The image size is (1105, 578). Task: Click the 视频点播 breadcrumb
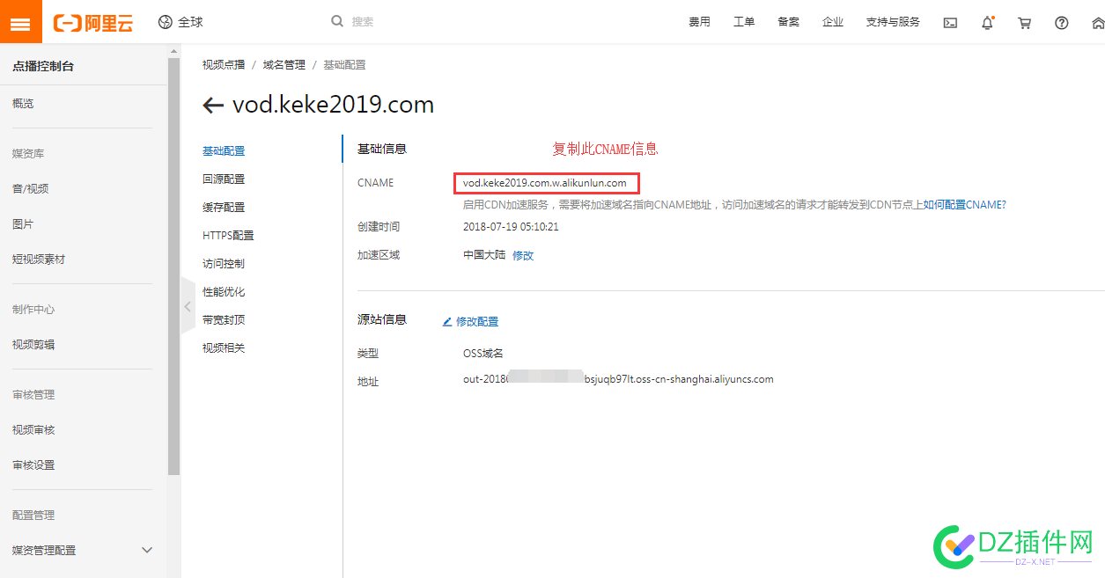point(224,65)
